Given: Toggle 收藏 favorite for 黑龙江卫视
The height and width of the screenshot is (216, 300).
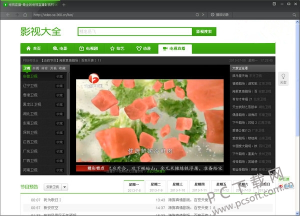Looking at the screenshot, I should tap(59, 104).
